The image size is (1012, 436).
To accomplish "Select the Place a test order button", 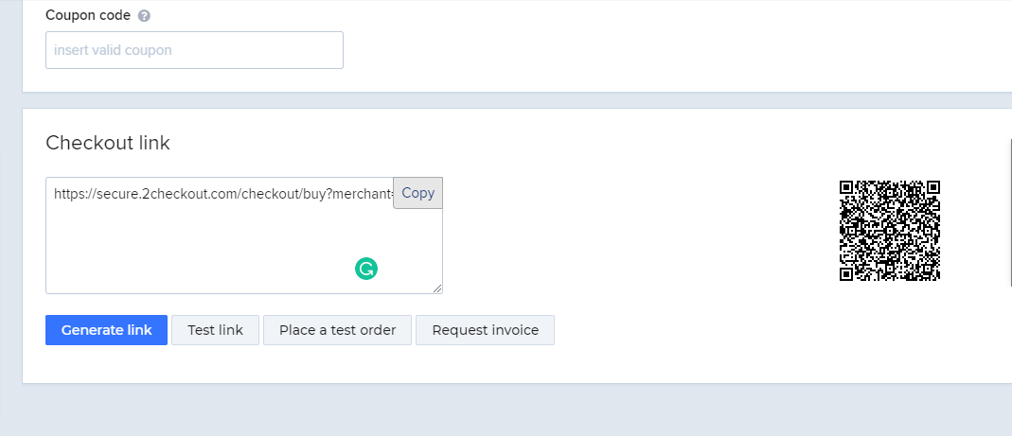I will (x=337, y=330).
